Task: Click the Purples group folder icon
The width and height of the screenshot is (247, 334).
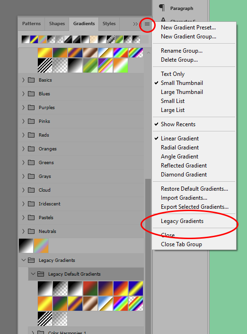Action: tap(31, 108)
